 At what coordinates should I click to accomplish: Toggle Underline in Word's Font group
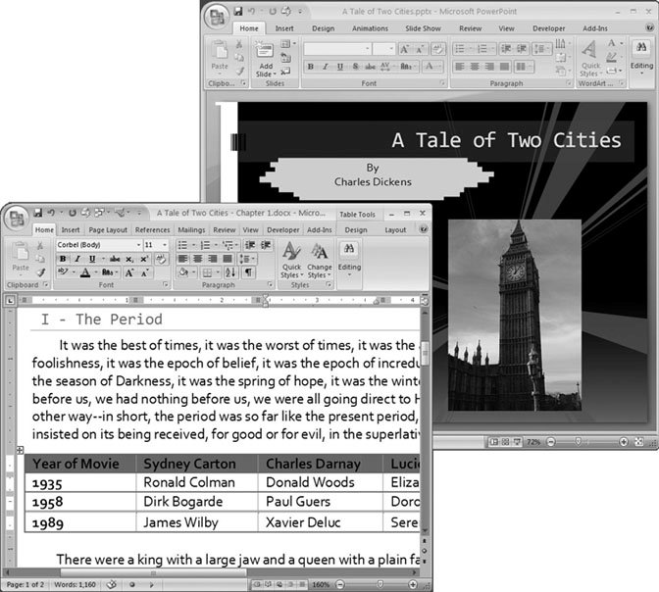coord(91,259)
